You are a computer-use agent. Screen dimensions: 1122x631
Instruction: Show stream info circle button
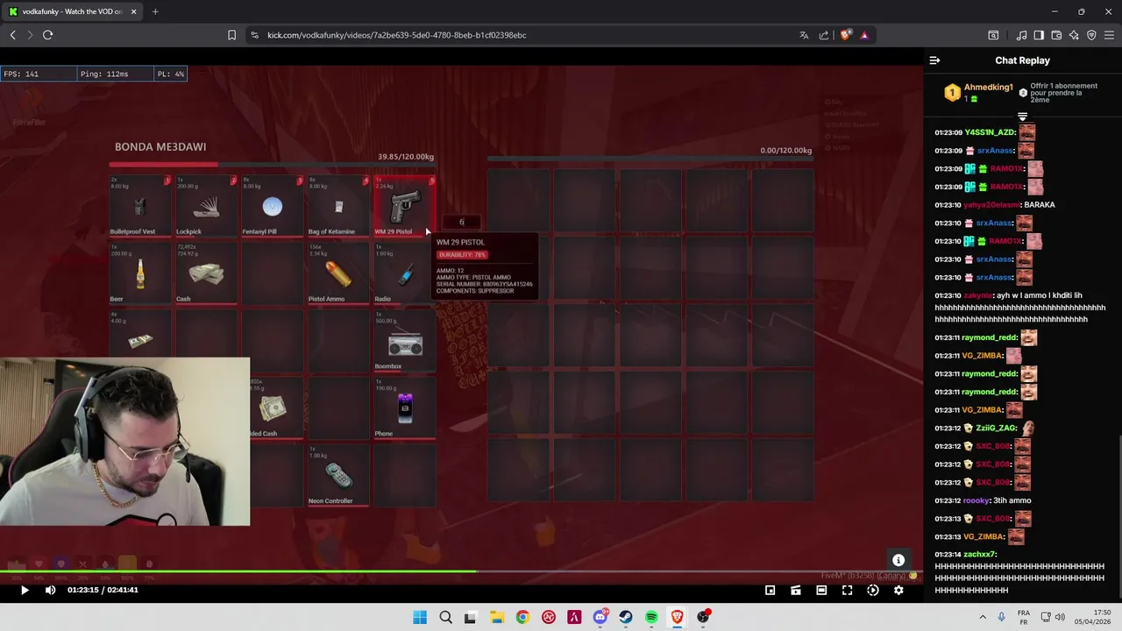click(898, 560)
